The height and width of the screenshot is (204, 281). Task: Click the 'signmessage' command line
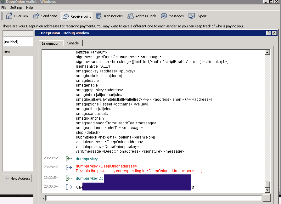[119, 57]
